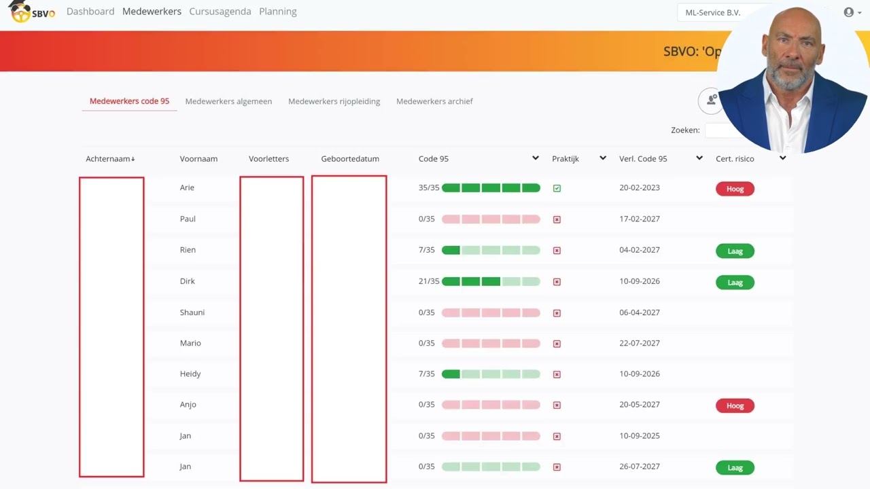Click the Voorletters column header

coord(268,159)
